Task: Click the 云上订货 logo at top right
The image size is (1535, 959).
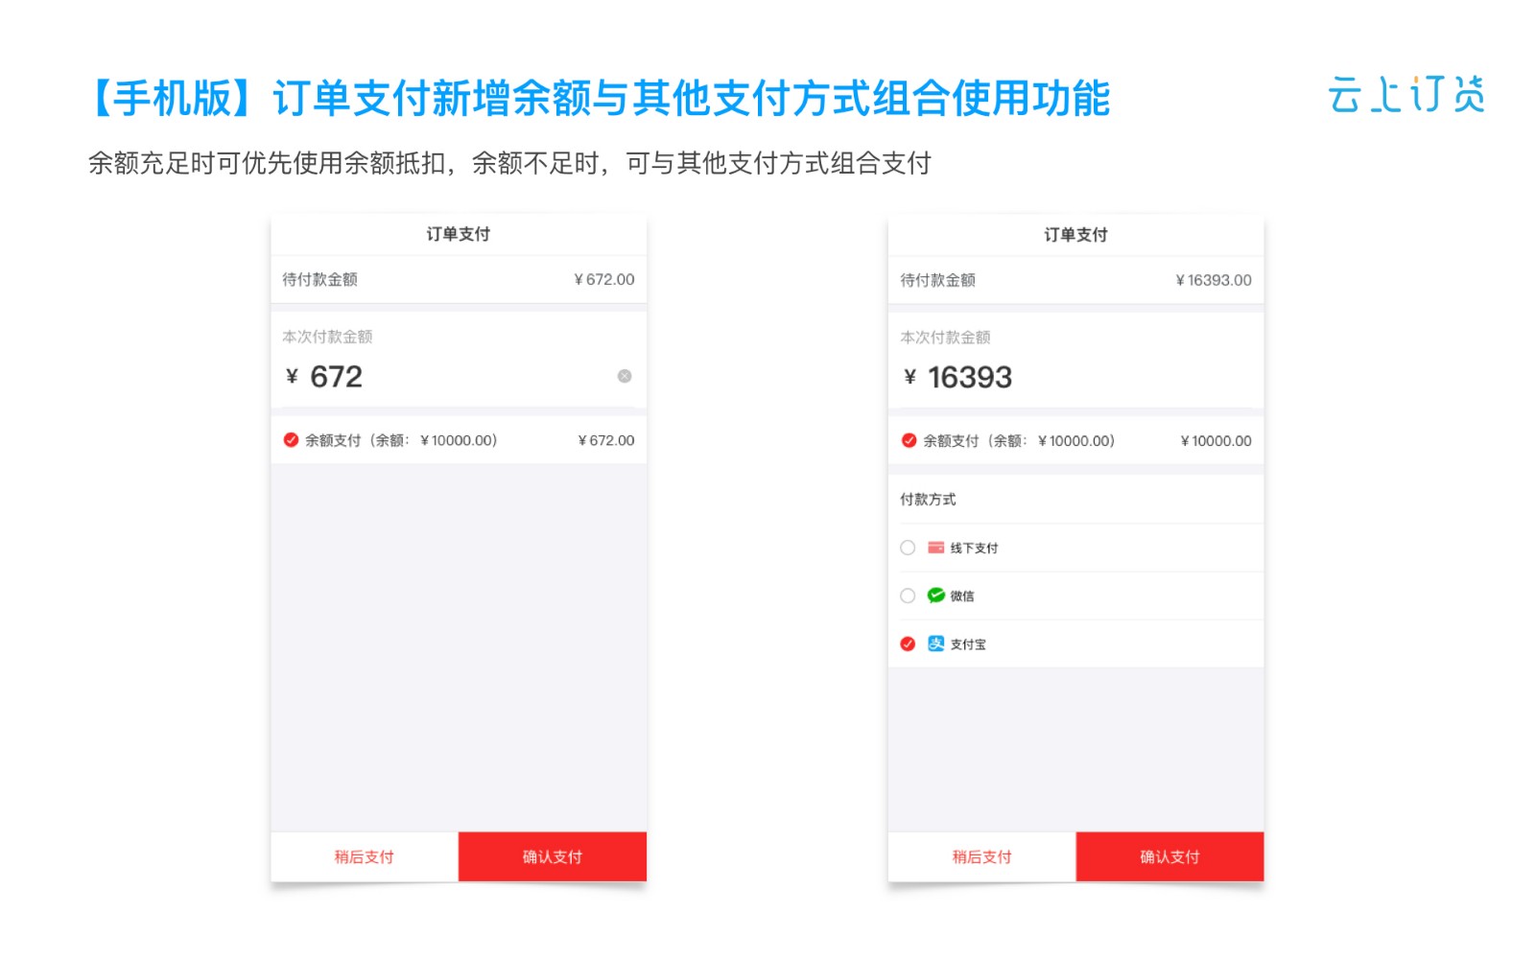Action: coord(1406,95)
